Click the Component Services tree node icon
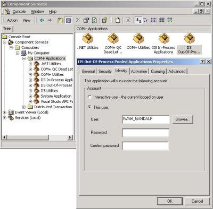 11,42
